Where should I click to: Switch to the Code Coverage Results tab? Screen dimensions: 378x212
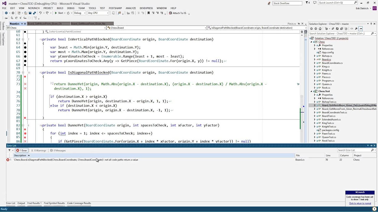point(79,203)
